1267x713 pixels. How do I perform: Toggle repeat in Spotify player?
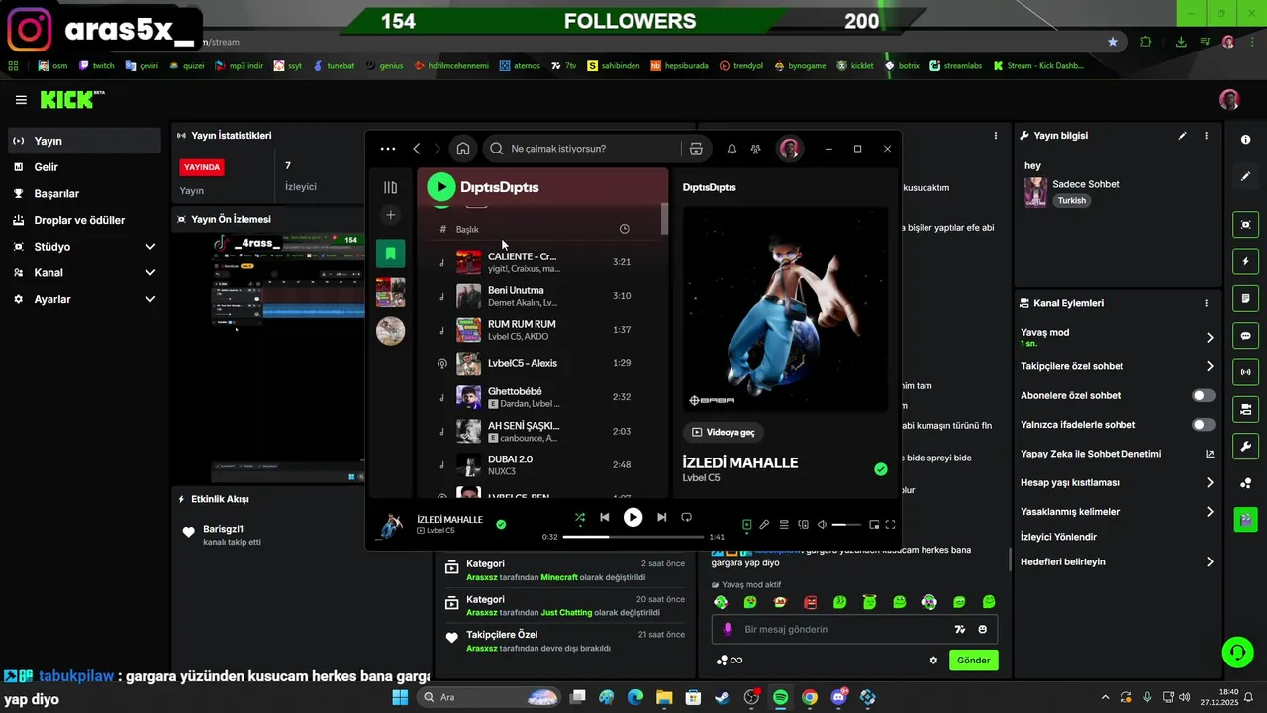point(686,517)
